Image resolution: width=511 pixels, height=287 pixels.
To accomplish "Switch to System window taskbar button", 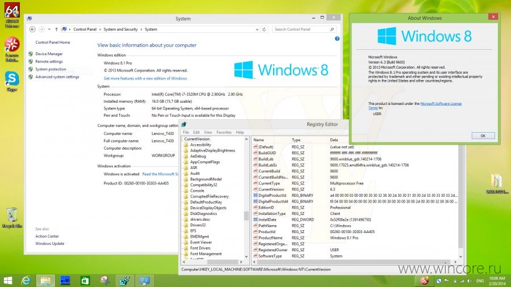I will [144, 281].
